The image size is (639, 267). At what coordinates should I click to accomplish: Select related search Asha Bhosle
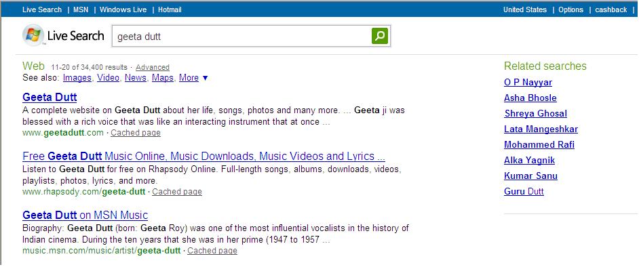(530, 98)
